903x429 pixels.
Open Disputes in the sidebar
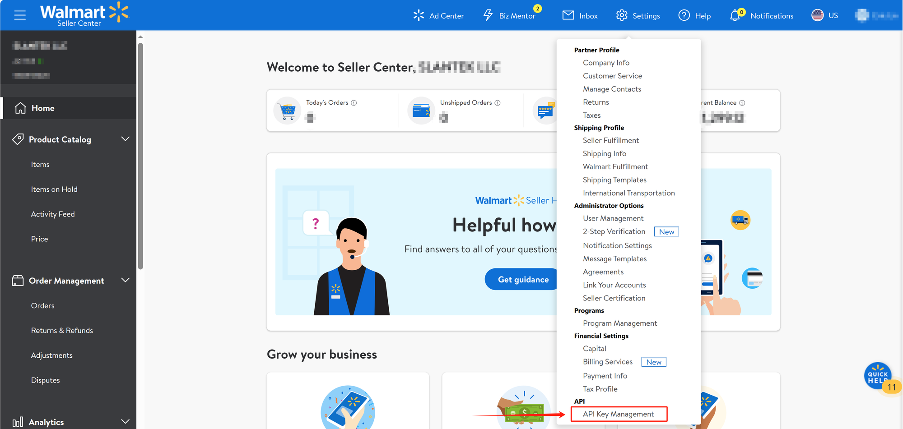point(45,380)
